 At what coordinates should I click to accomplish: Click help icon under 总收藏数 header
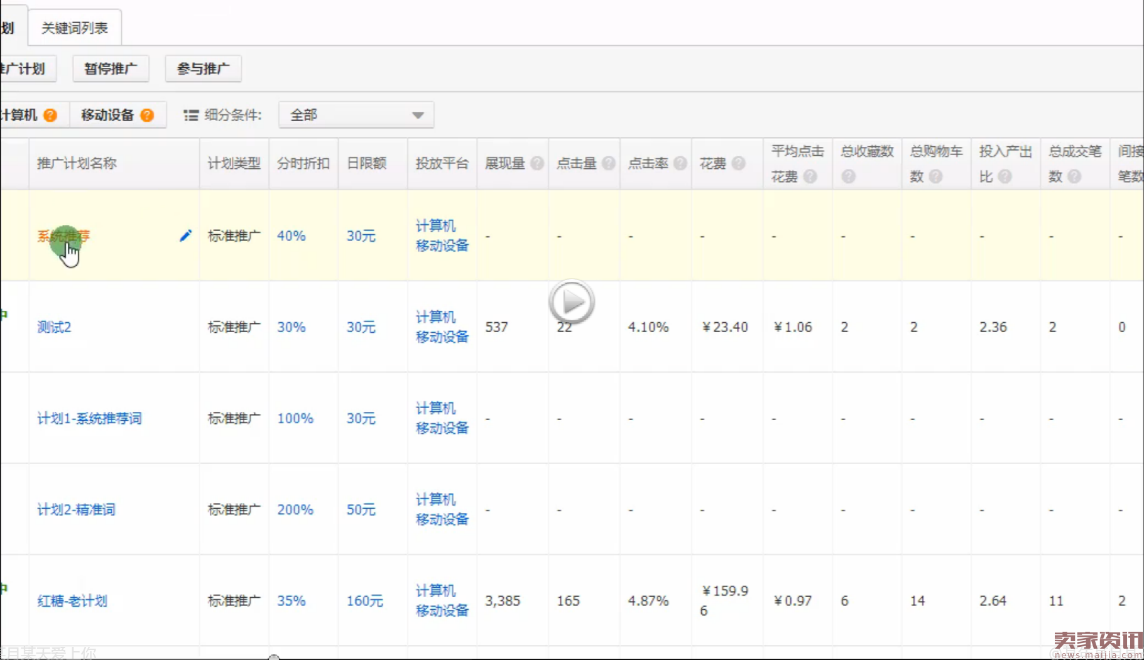tap(849, 176)
